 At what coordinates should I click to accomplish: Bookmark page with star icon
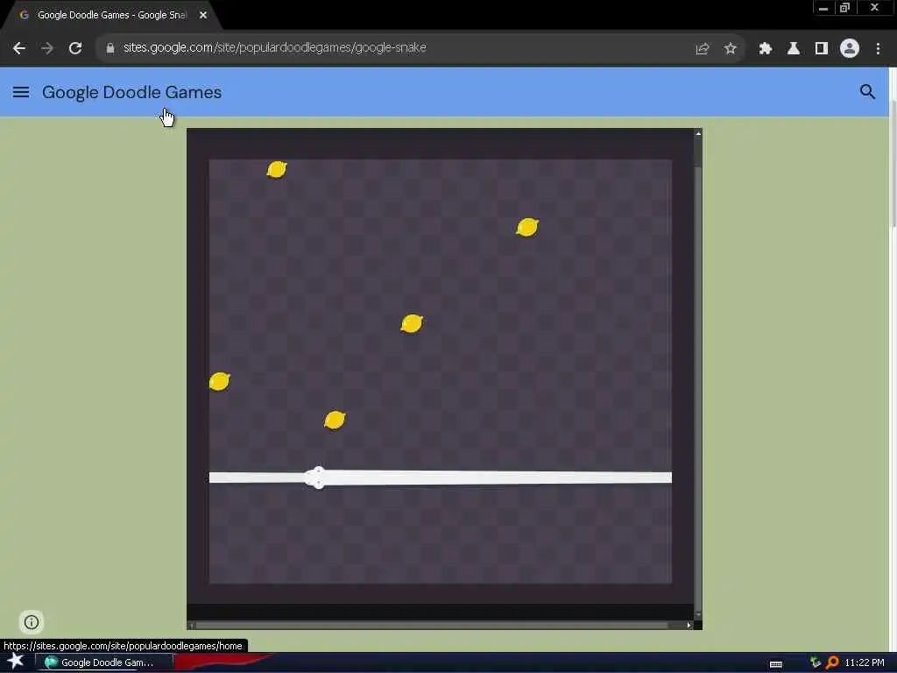tap(730, 49)
